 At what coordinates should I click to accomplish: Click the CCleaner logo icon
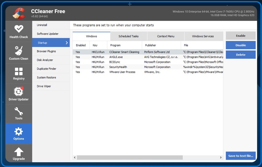(x=19, y=13)
